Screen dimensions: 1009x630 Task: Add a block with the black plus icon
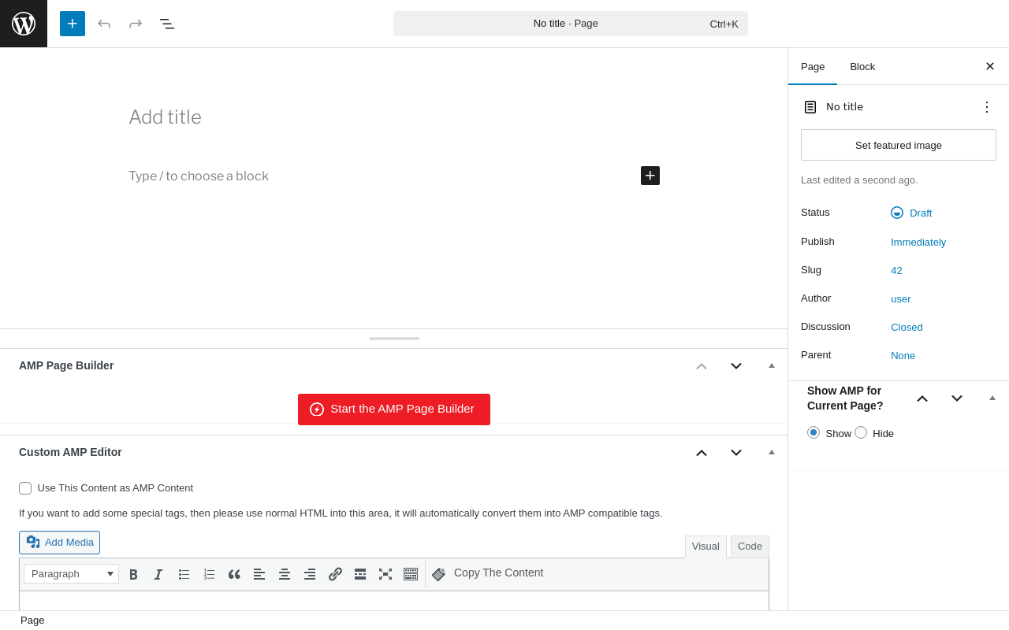[x=650, y=176]
